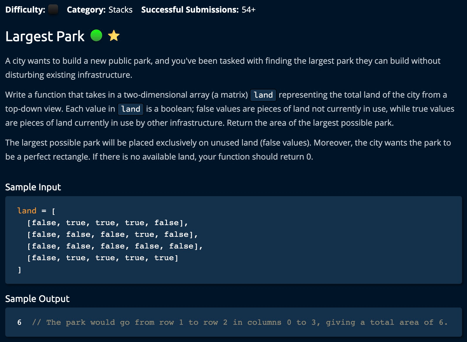The height and width of the screenshot is (342, 467).
Task: Click the first matrix row of Sample Input
Action: tap(107, 223)
